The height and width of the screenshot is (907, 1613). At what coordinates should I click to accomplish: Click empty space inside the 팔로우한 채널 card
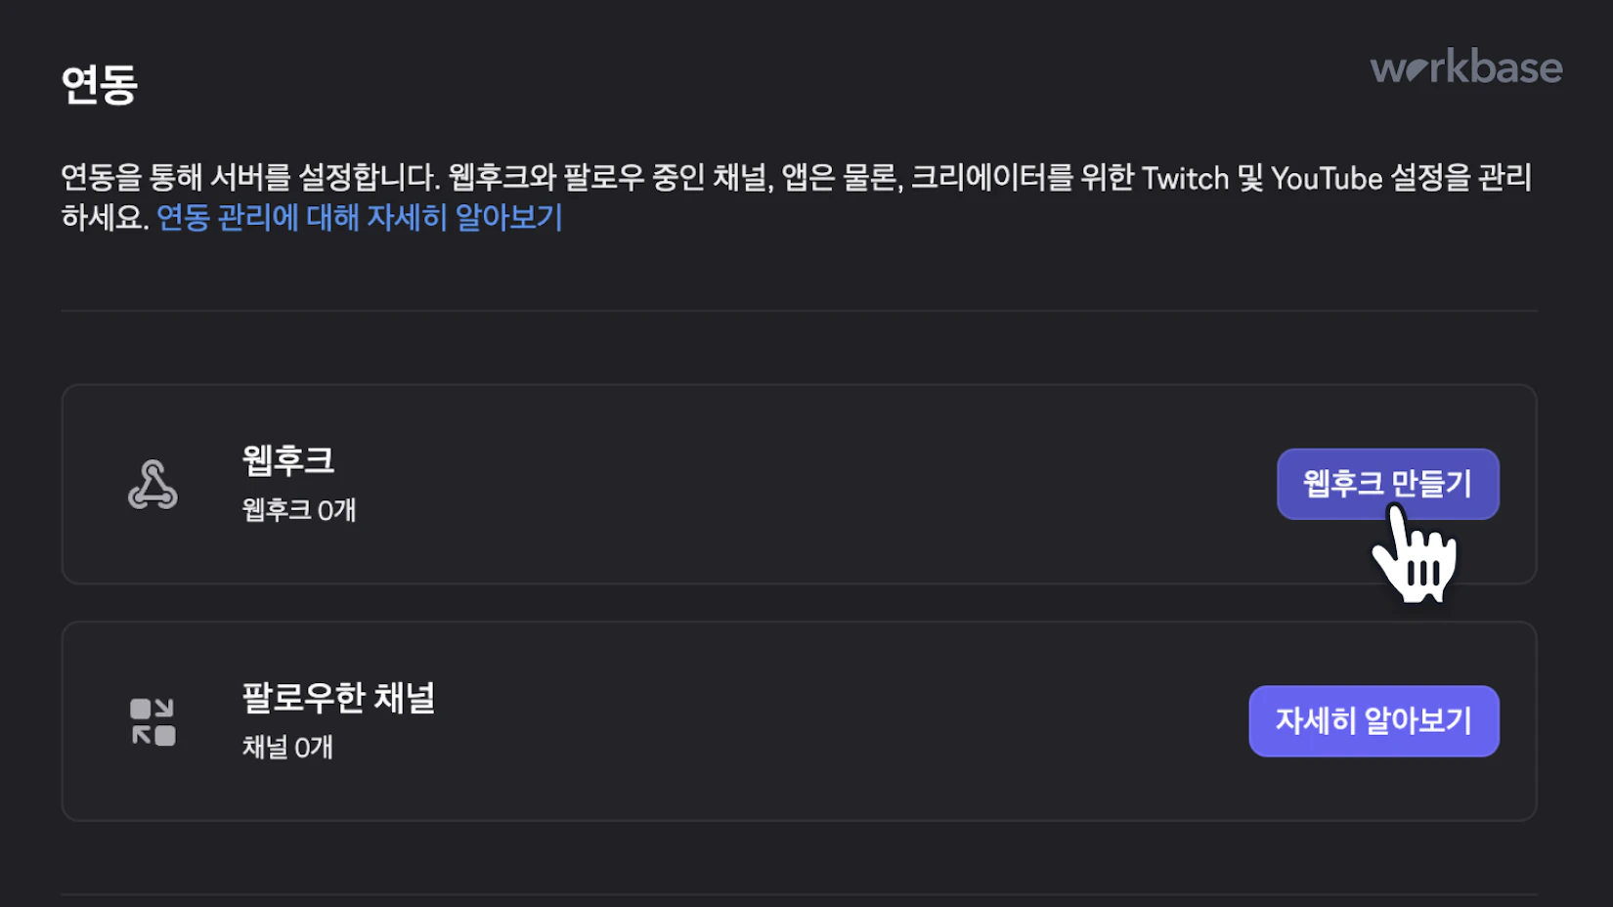782,722
